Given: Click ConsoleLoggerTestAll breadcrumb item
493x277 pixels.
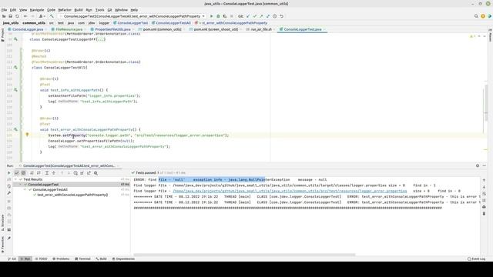Looking at the screenshot, I should pyautogui.click(x=171, y=23).
